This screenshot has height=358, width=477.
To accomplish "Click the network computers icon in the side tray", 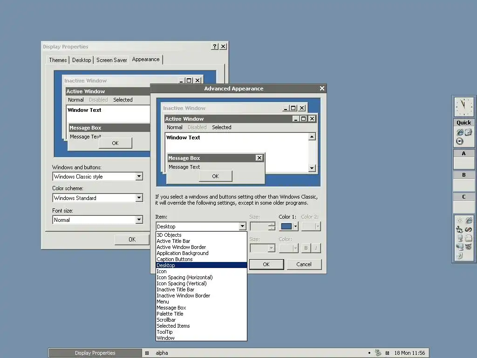I will (x=460, y=247).
